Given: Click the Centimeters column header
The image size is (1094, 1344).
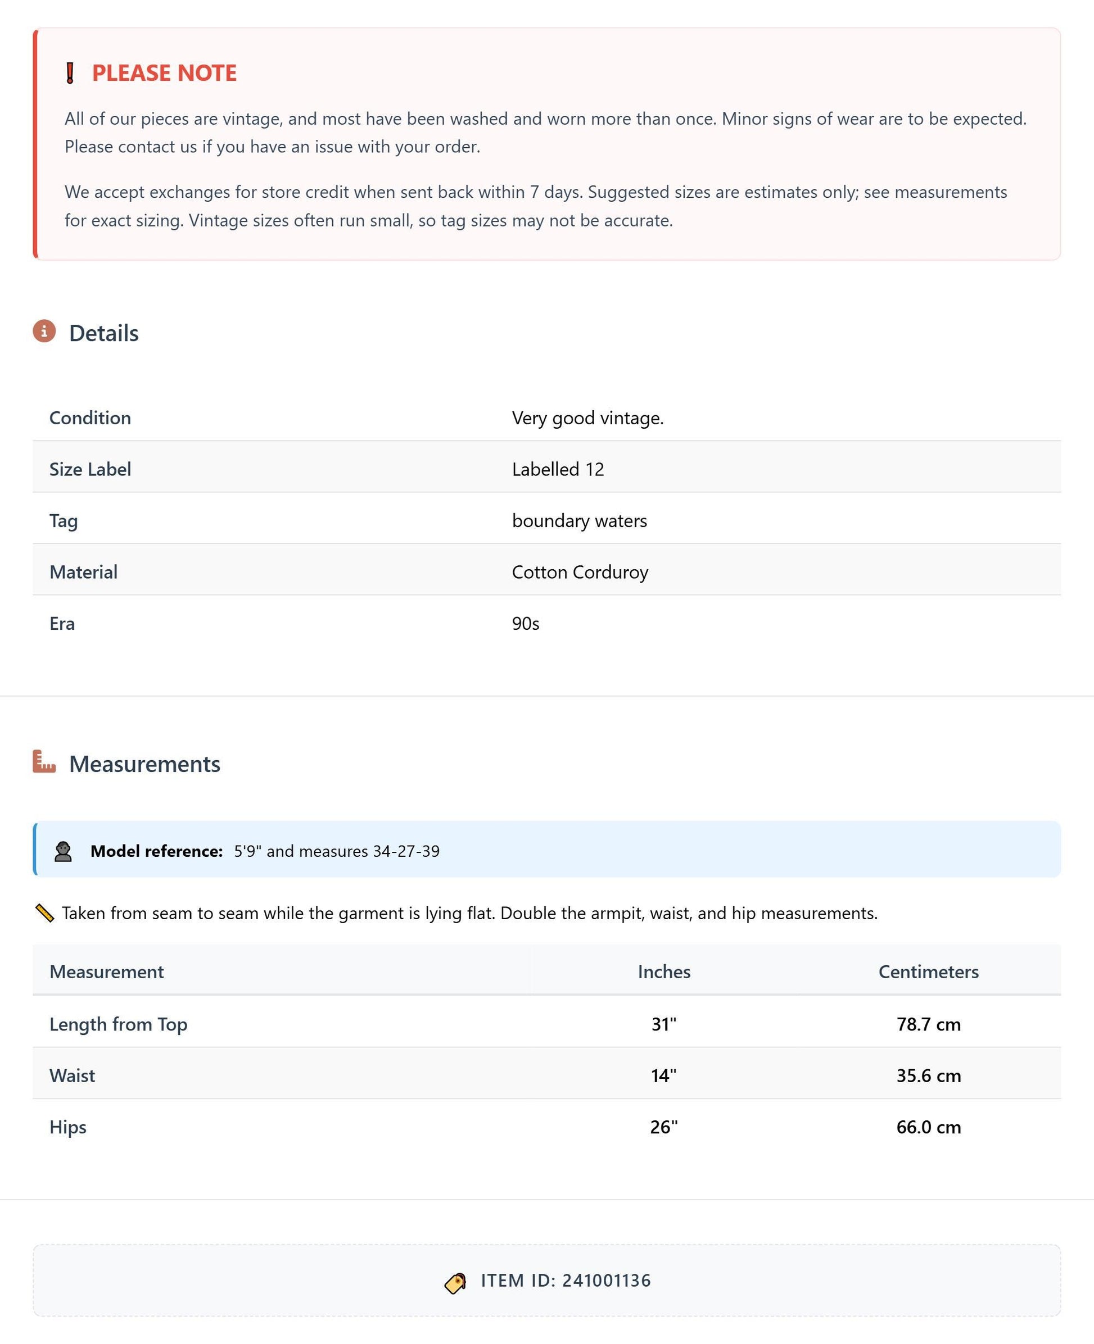Looking at the screenshot, I should coord(928,972).
